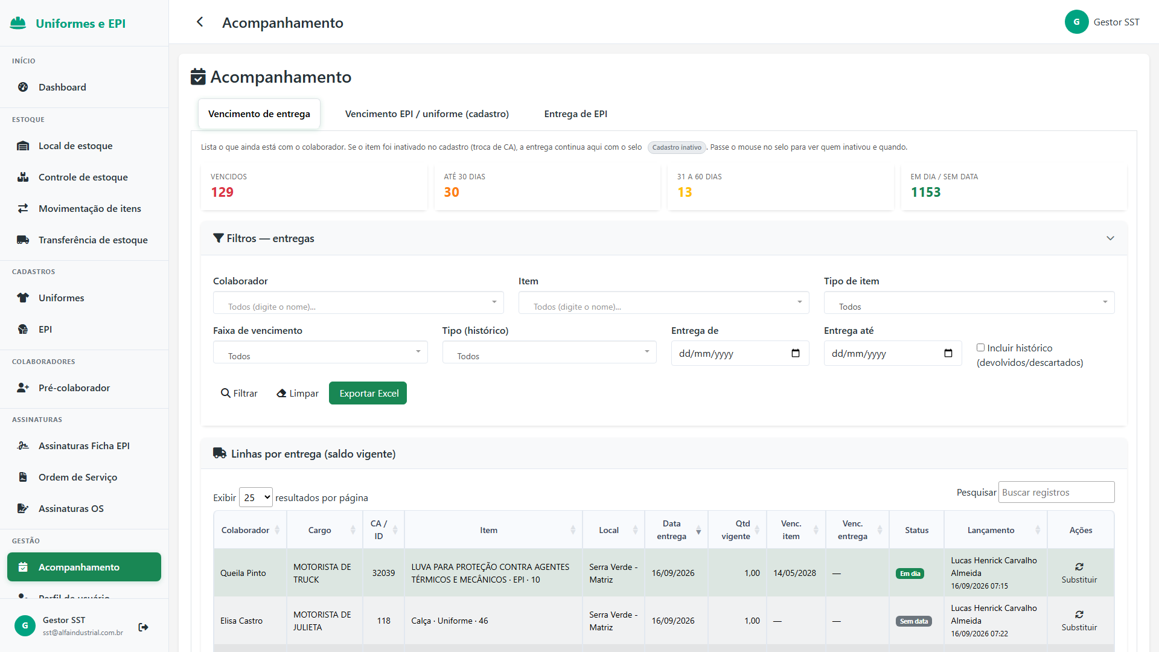The height and width of the screenshot is (652, 1159).
Task: Open calendar picker in Entrega de field
Action: pyautogui.click(x=796, y=353)
